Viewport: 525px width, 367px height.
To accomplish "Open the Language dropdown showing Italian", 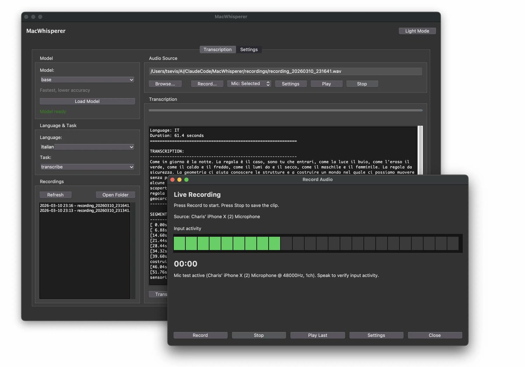I will pyautogui.click(x=87, y=147).
